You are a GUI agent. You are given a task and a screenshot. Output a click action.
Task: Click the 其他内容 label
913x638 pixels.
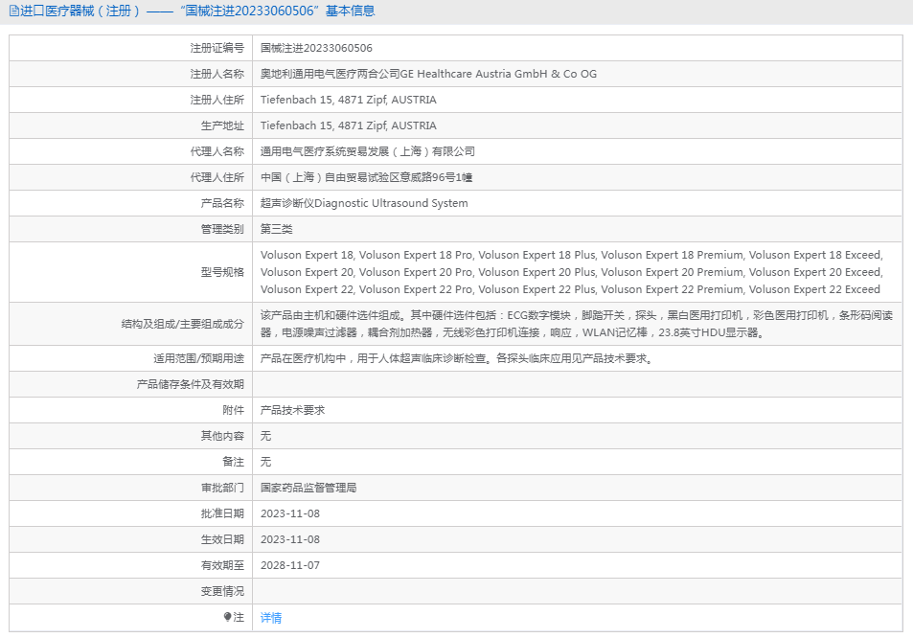point(222,436)
